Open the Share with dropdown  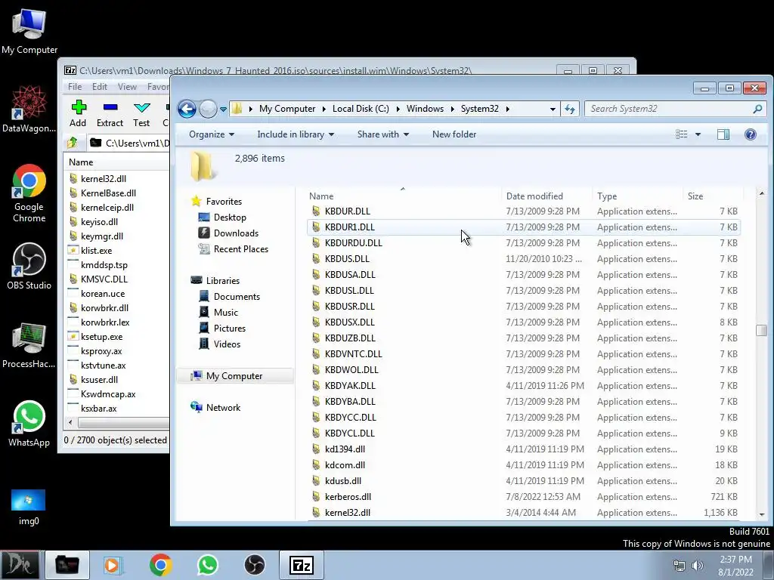pos(383,134)
